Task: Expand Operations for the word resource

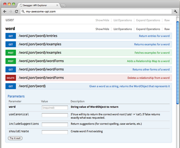Action: click(x=148, y=29)
